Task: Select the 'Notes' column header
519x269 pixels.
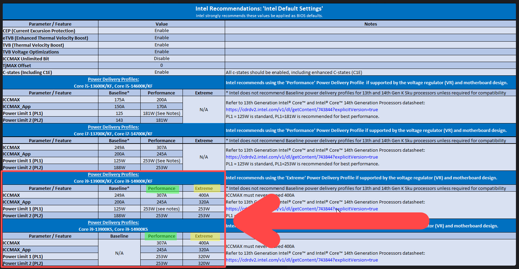Action: [371, 24]
